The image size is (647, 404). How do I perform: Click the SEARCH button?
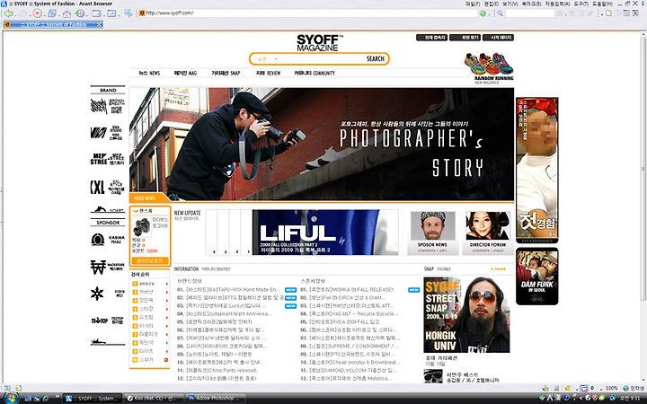point(375,59)
